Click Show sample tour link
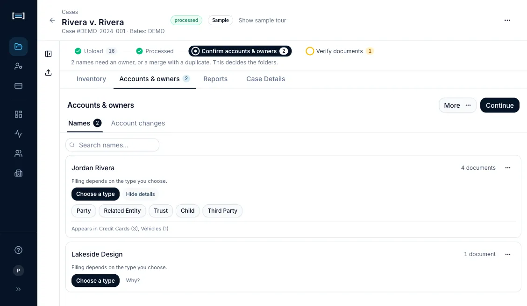The image size is (527, 306). pos(262,21)
